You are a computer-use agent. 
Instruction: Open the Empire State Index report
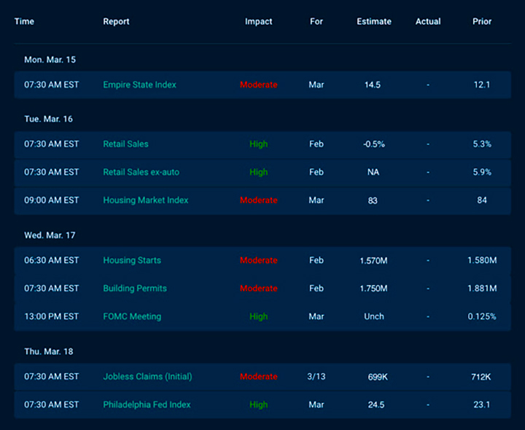click(139, 85)
